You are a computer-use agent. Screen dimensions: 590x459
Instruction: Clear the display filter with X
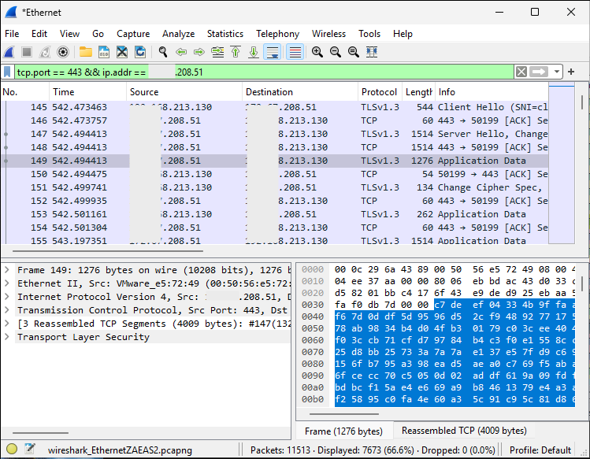[521, 72]
